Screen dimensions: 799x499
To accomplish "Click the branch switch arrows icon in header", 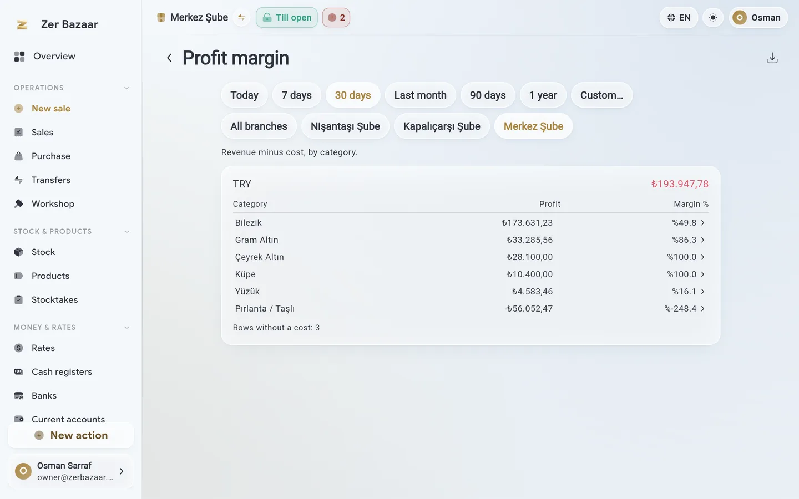I will (x=241, y=18).
